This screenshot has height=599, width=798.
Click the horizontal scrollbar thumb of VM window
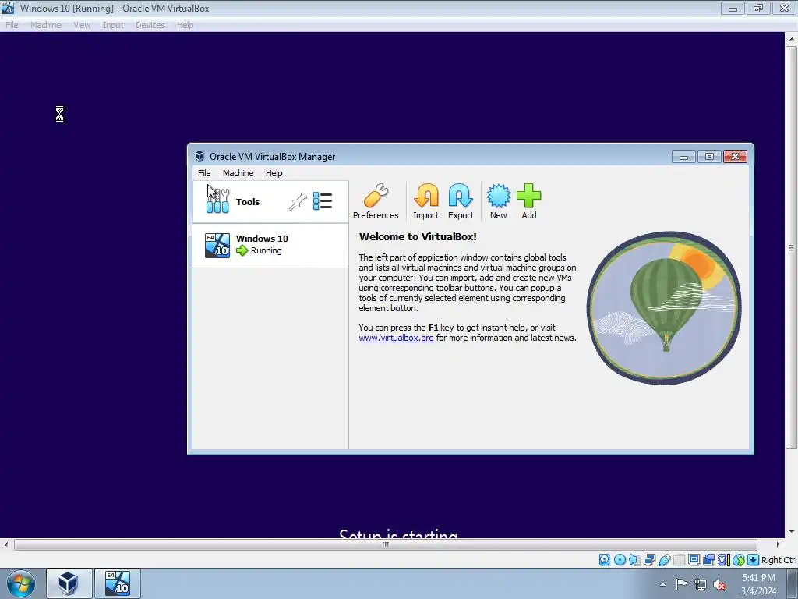(x=385, y=544)
